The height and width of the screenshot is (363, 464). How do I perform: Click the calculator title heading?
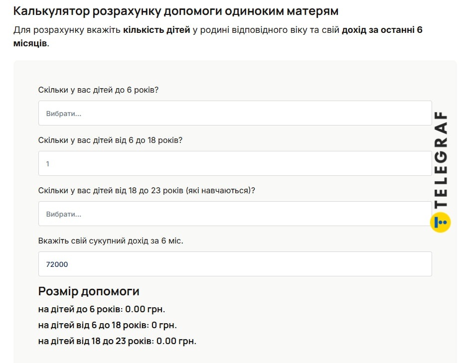pos(176,11)
